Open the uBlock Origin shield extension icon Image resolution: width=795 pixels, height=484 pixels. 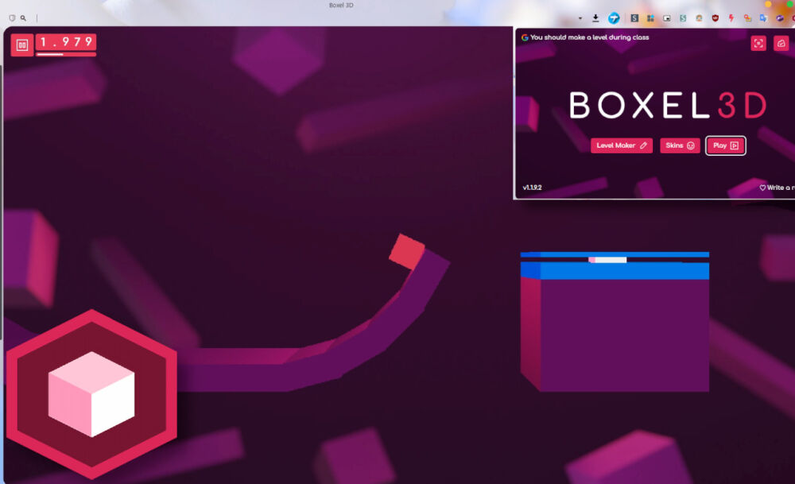(x=715, y=17)
